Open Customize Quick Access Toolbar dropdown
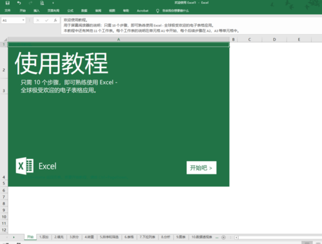The width and height of the screenshot is (322, 244). click(53, 3)
